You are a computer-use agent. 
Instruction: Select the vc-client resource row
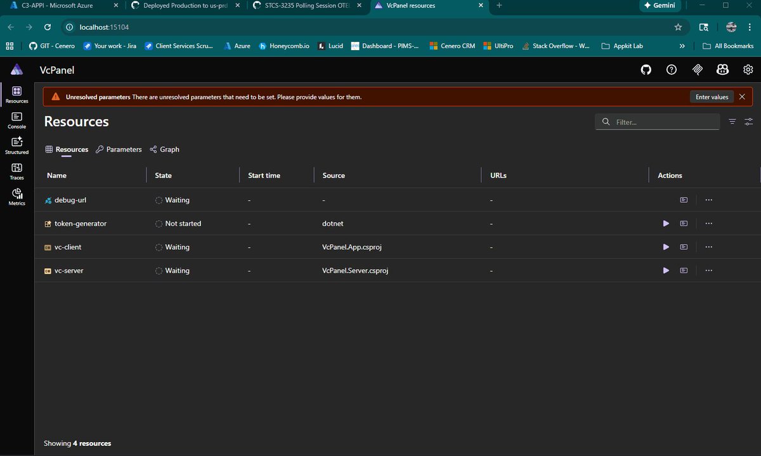click(398, 247)
